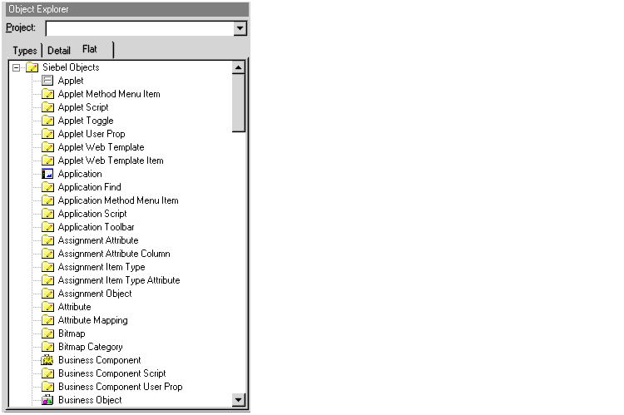This screenshot has height=415, width=624.
Task: Select the Assignment Attribute label
Action: (98, 240)
